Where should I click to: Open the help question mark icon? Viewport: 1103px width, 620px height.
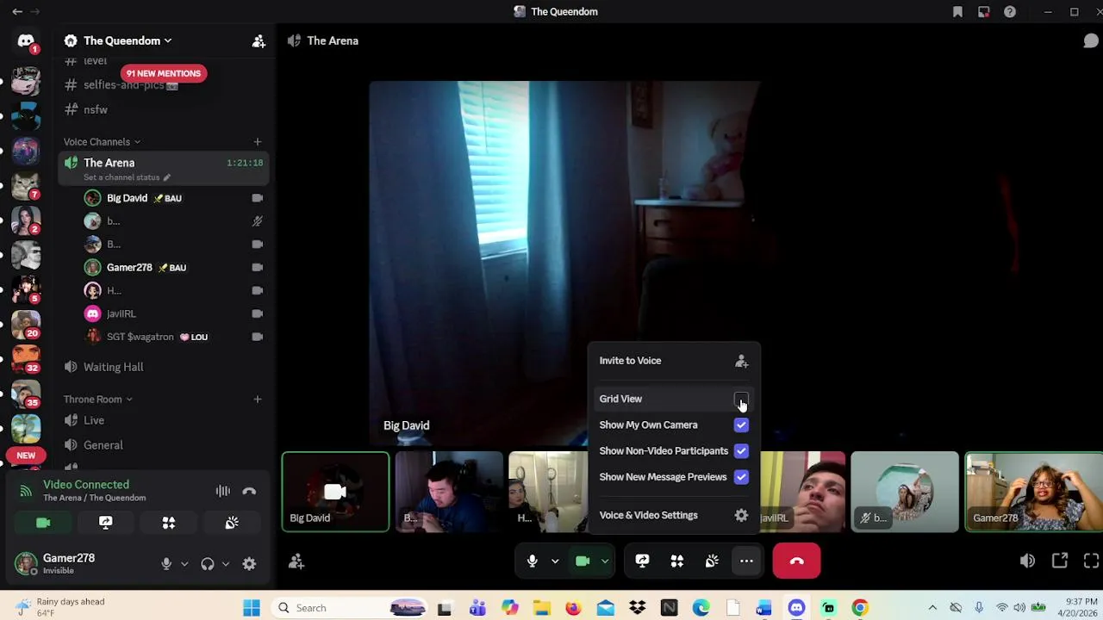[1010, 11]
